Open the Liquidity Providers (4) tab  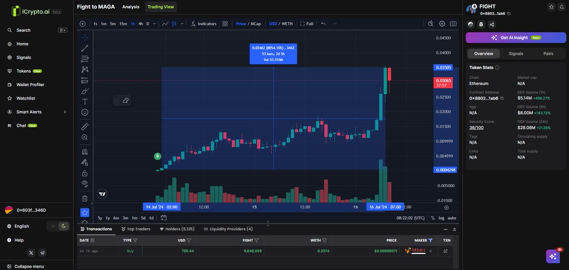(x=228, y=229)
